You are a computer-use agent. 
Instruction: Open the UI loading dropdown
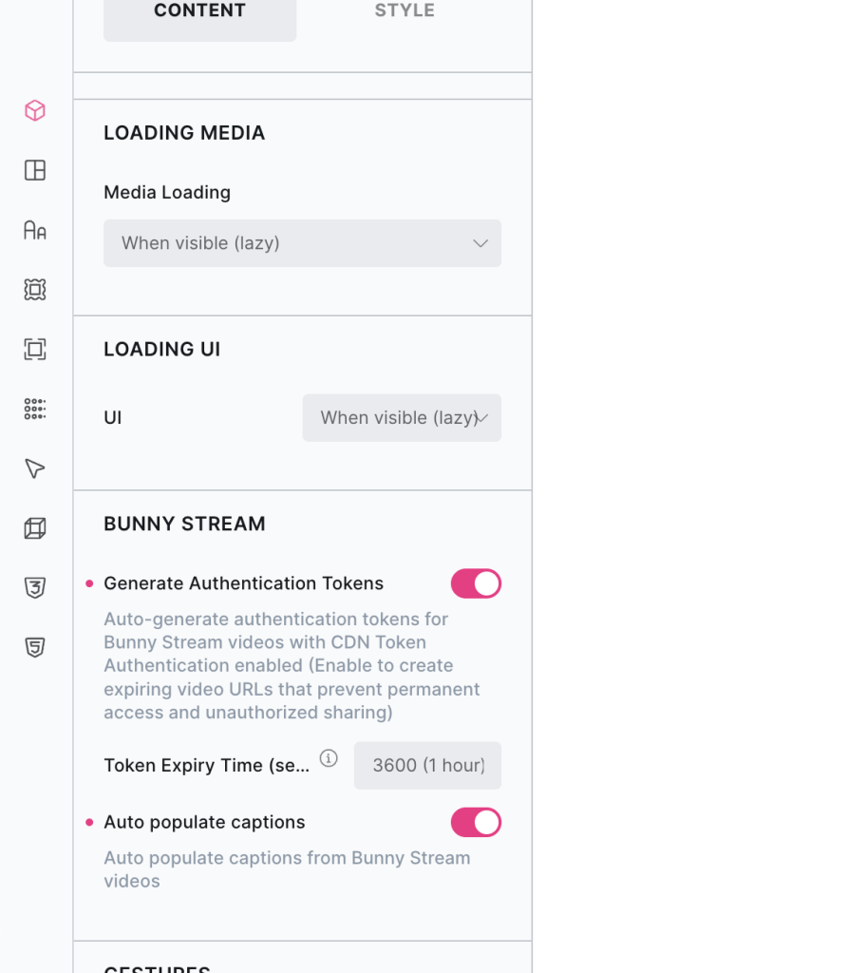401,418
